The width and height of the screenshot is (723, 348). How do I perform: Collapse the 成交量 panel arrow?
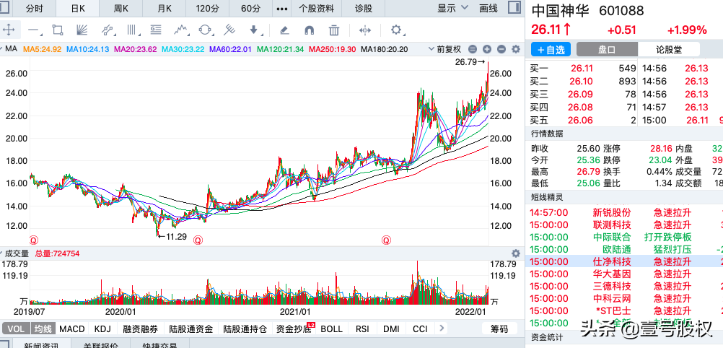tap(2, 253)
